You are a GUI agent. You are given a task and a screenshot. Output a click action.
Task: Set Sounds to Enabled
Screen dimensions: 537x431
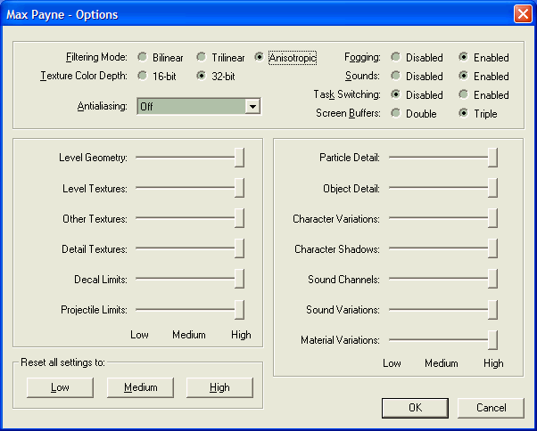483,76
